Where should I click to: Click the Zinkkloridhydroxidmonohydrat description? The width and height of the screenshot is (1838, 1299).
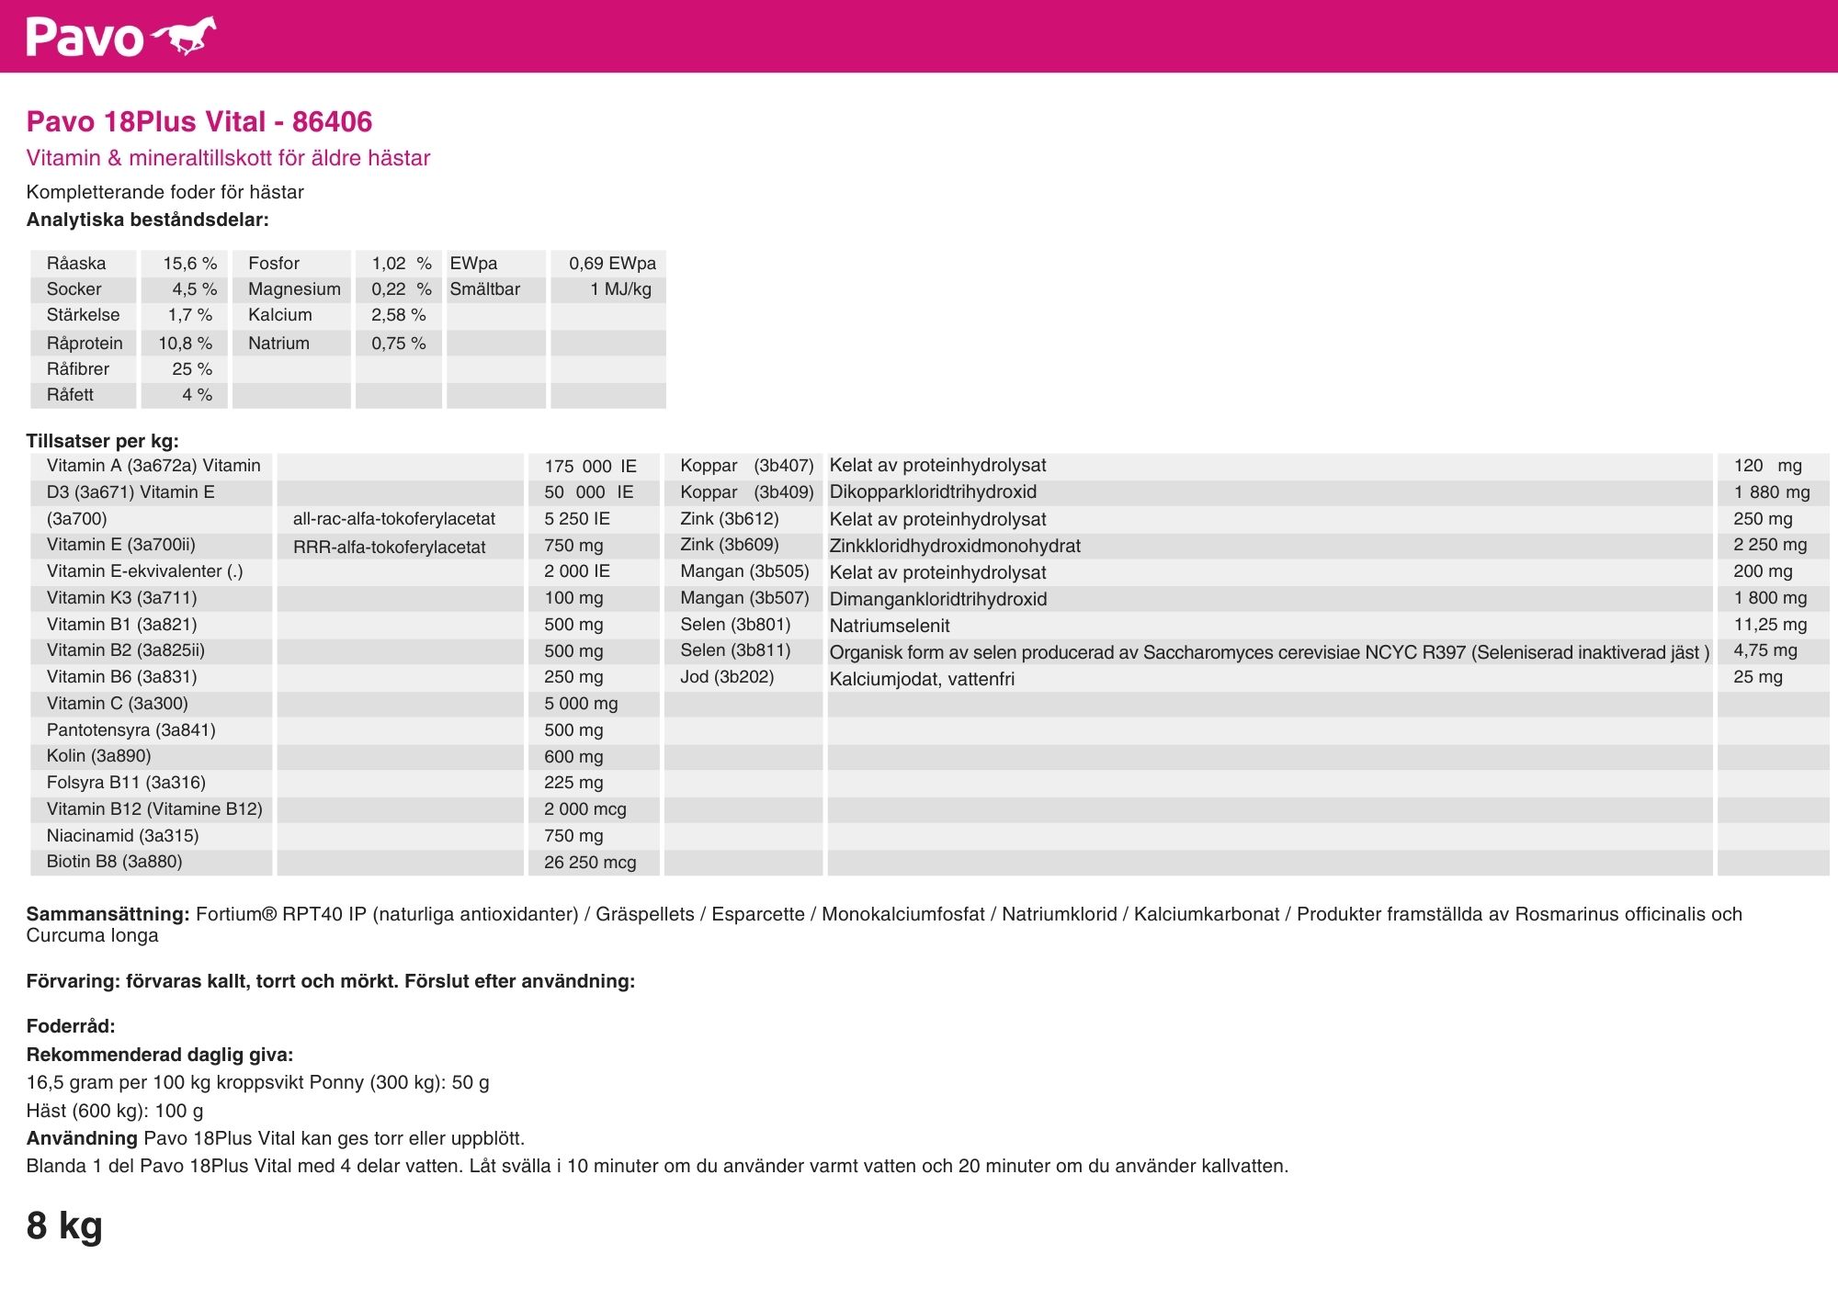coord(954,546)
